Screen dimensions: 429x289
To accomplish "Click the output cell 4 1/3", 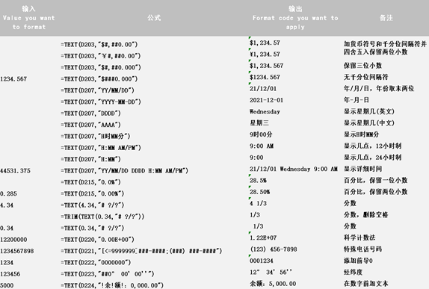I will pyautogui.click(x=258, y=204).
